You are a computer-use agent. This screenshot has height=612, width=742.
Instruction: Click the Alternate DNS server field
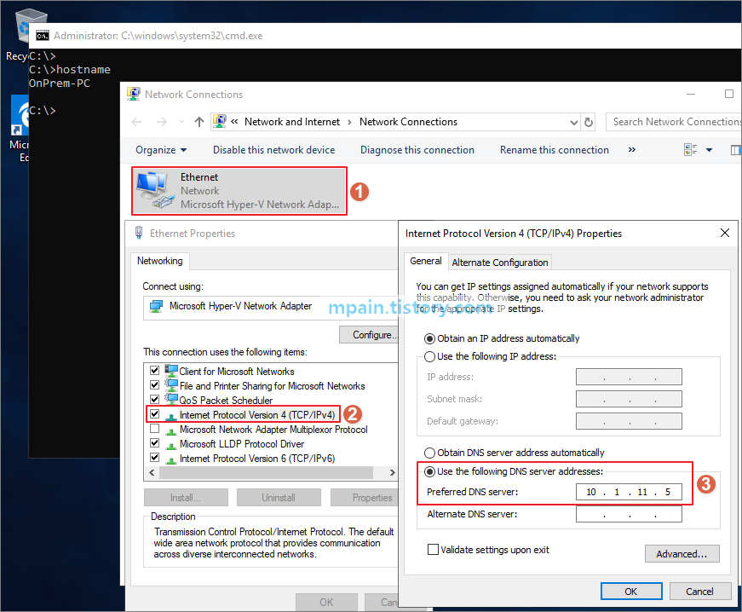click(x=629, y=514)
